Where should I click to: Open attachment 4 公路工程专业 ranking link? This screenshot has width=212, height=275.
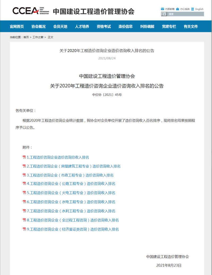[x=71, y=184]
